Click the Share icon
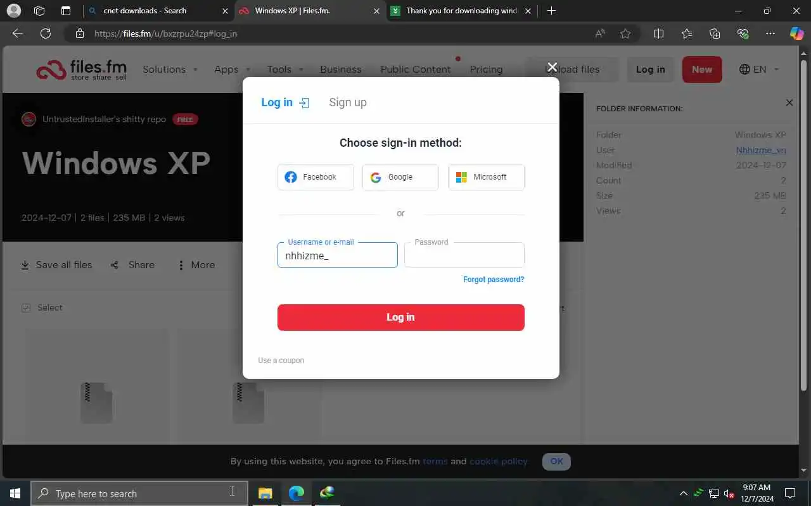The height and width of the screenshot is (506, 811). coord(115,265)
